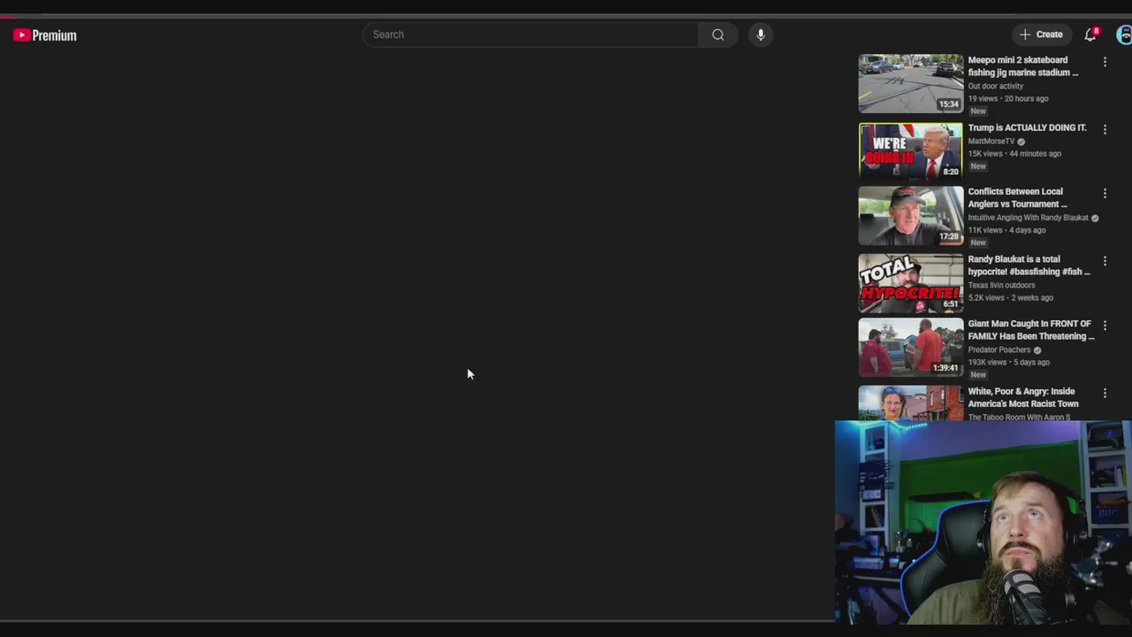Play the Meepo mini 2 skateboard thumbnail
This screenshot has width=1132, height=637.
point(911,84)
